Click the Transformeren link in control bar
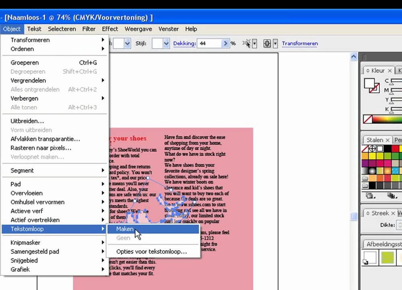402x290 pixels. click(300, 43)
